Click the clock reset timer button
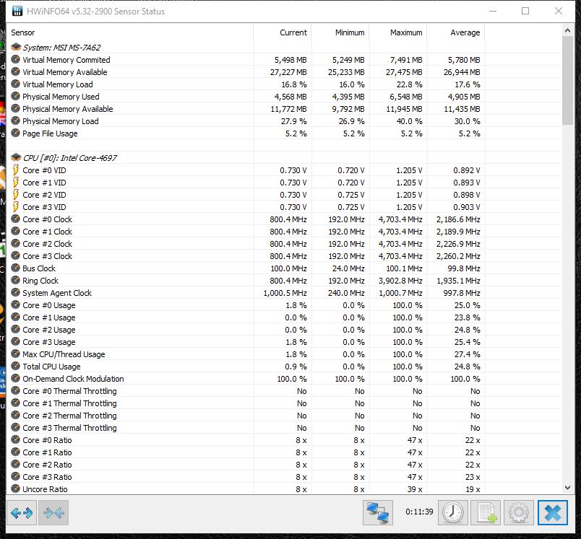Image resolution: width=581 pixels, height=539 pixels. click(x=453, y=513)
